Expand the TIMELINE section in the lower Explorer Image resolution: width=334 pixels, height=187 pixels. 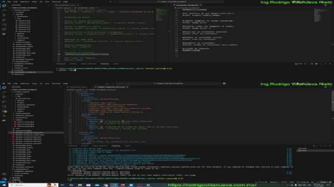[x=15, y=180]
